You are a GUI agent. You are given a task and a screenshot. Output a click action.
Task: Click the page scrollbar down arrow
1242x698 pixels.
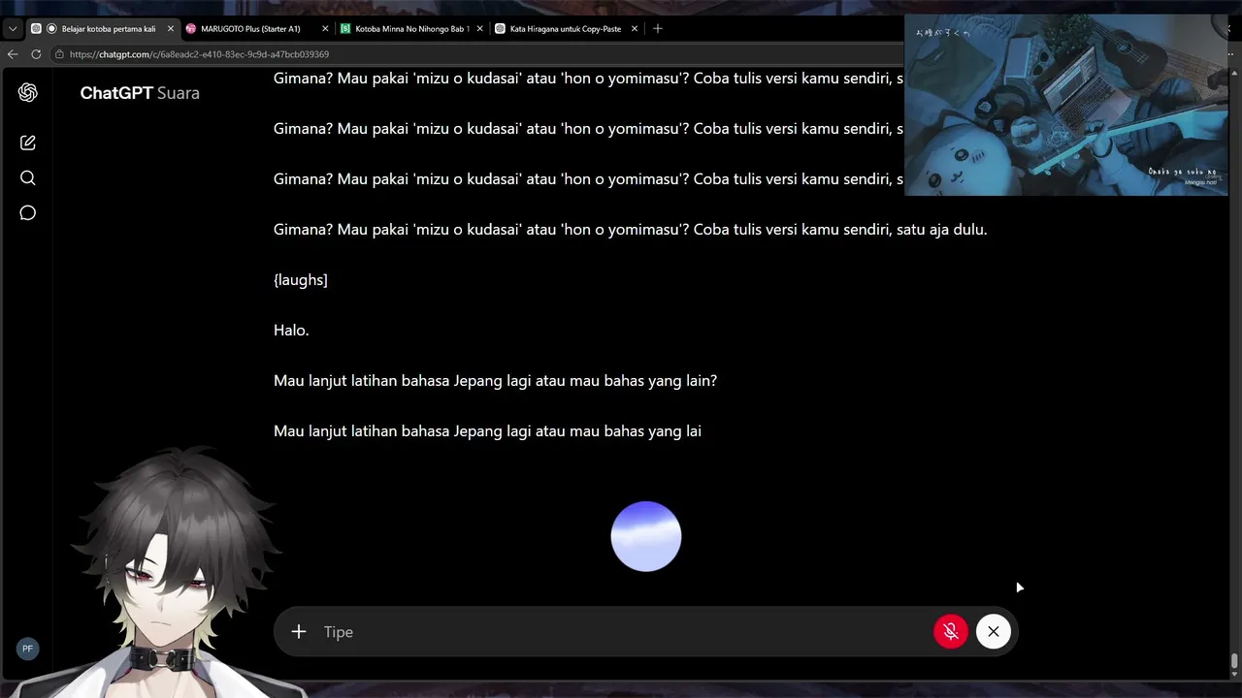(x=1234, y=674)
